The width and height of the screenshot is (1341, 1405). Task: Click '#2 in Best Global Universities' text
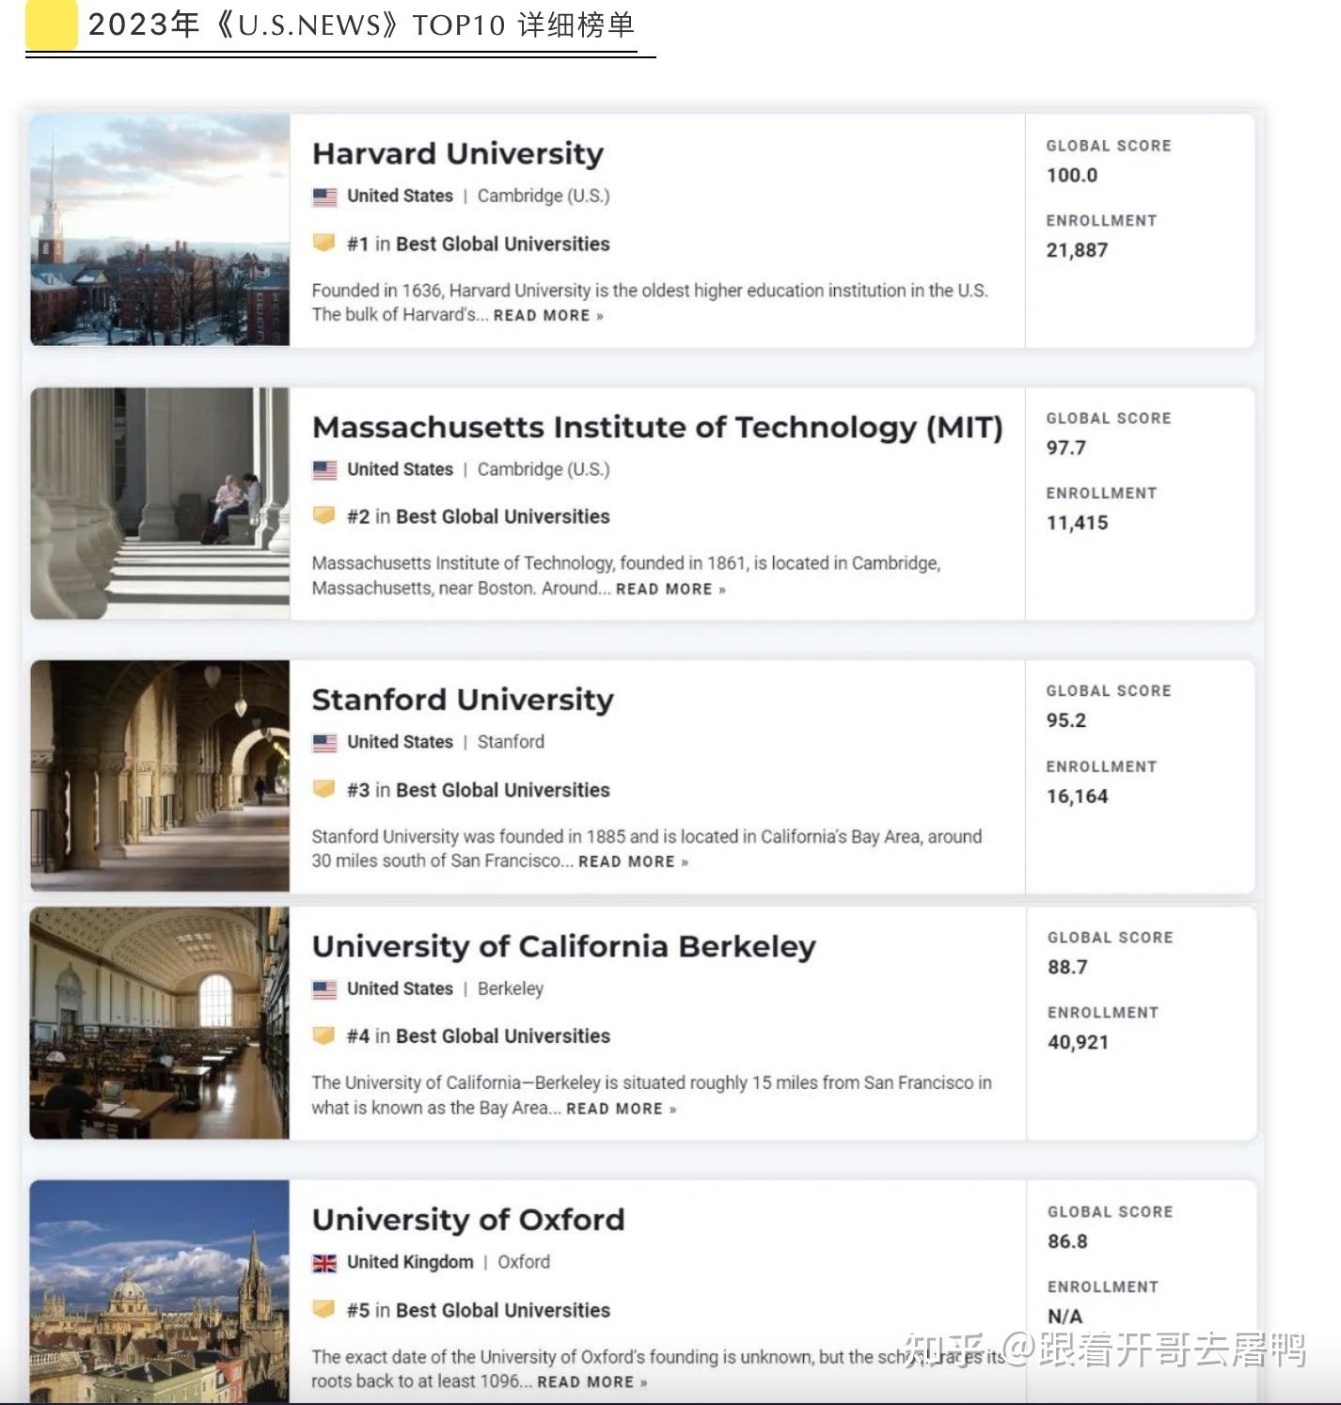tap(479, 517)
